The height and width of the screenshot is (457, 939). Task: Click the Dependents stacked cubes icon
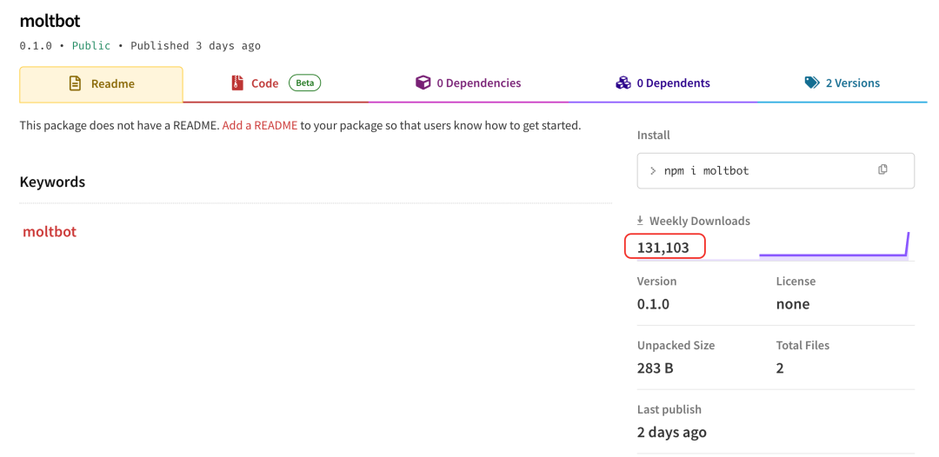tap(623, 83)
